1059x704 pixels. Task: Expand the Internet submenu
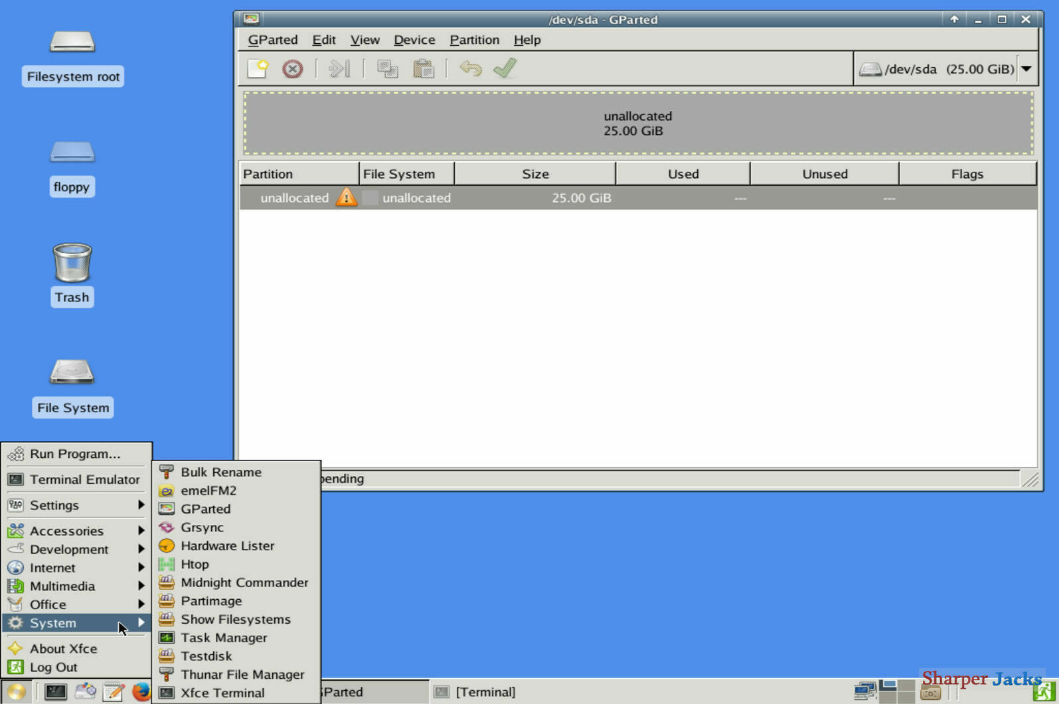(76, 568)
